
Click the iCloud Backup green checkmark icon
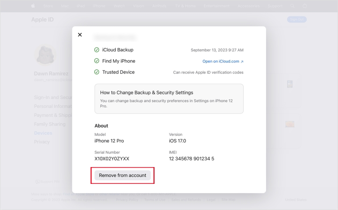[97, 50]
